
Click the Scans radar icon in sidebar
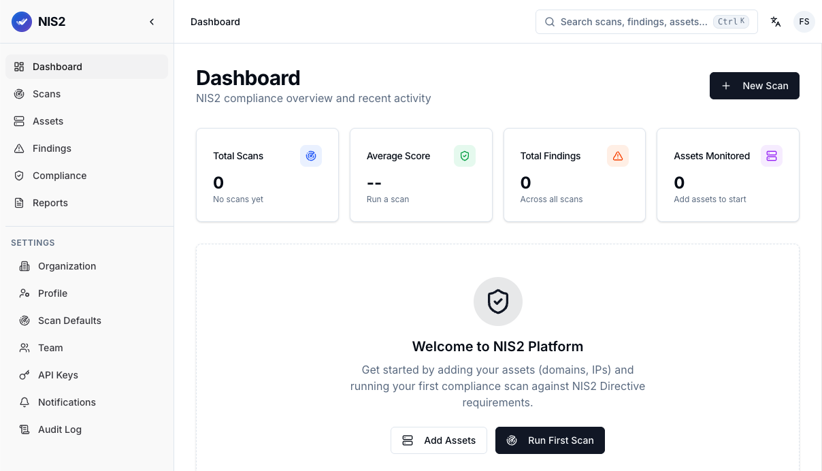tap(19, 94)
